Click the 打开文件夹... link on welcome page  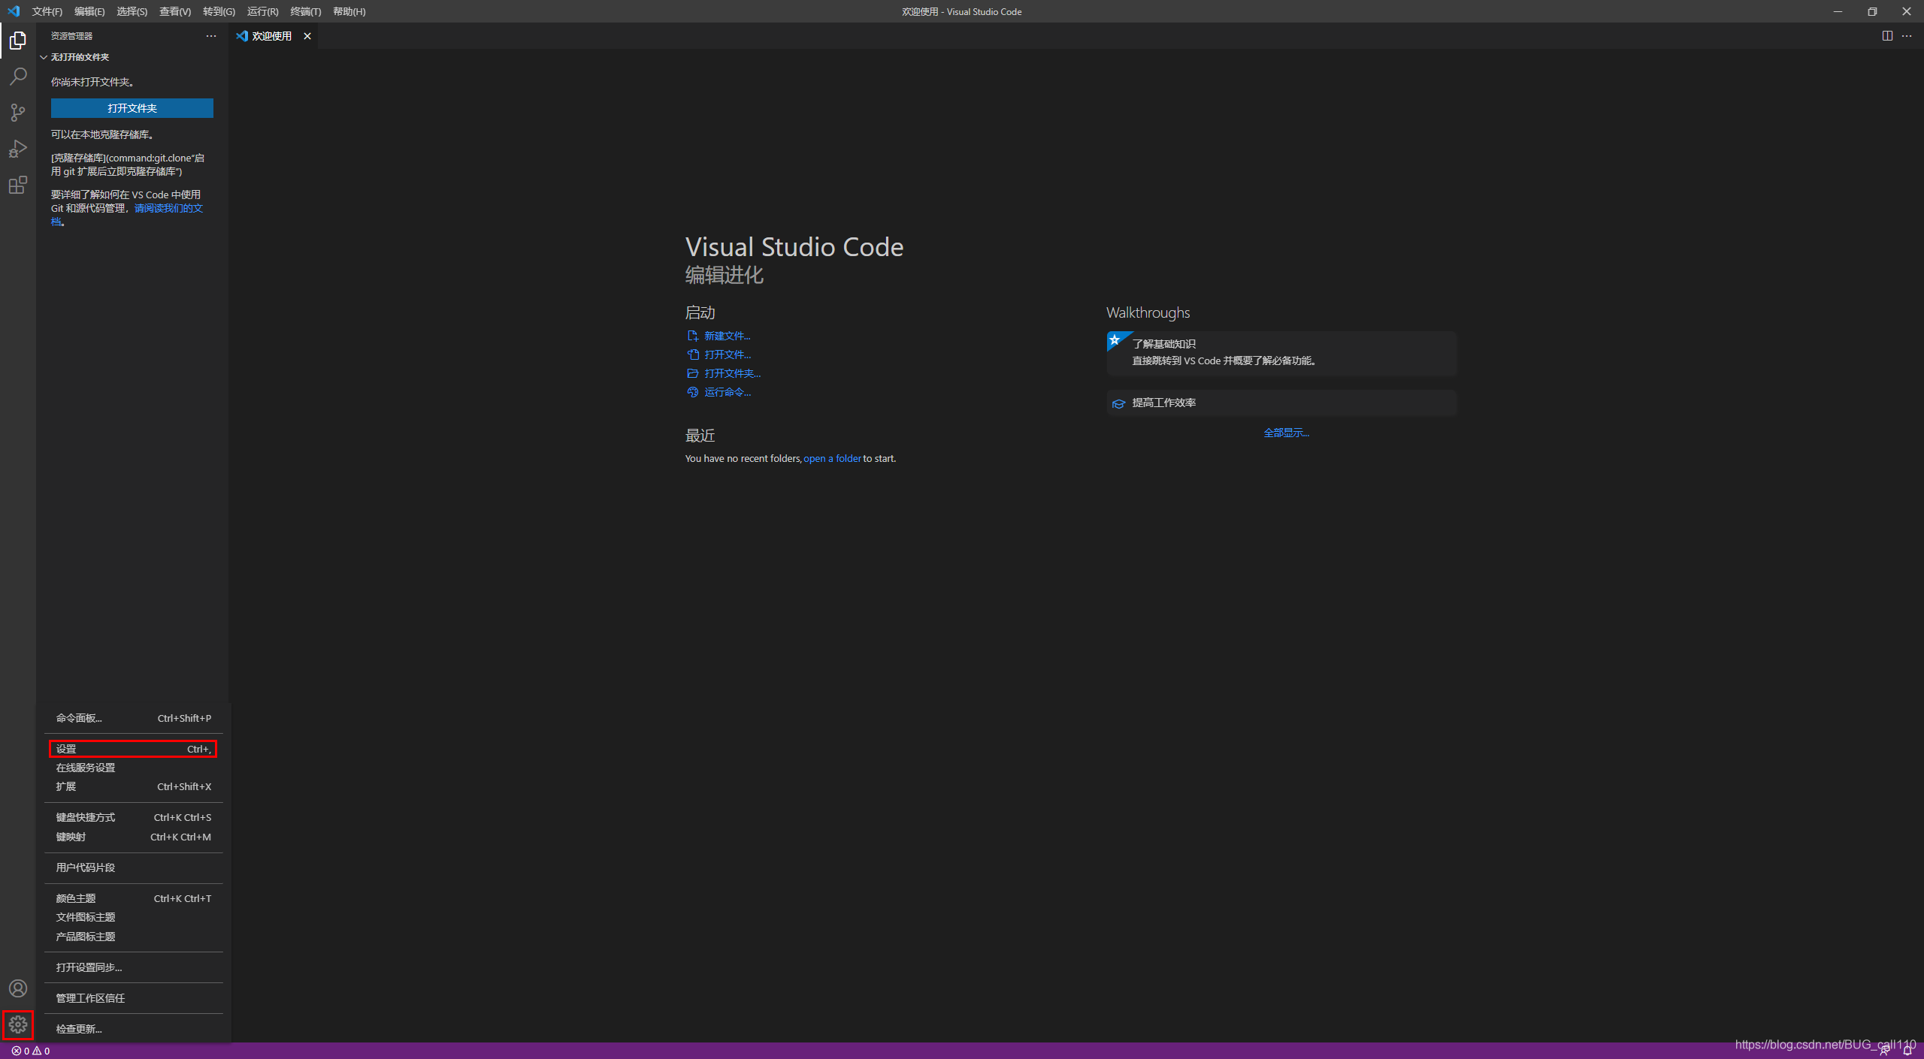tap(732, 373)
